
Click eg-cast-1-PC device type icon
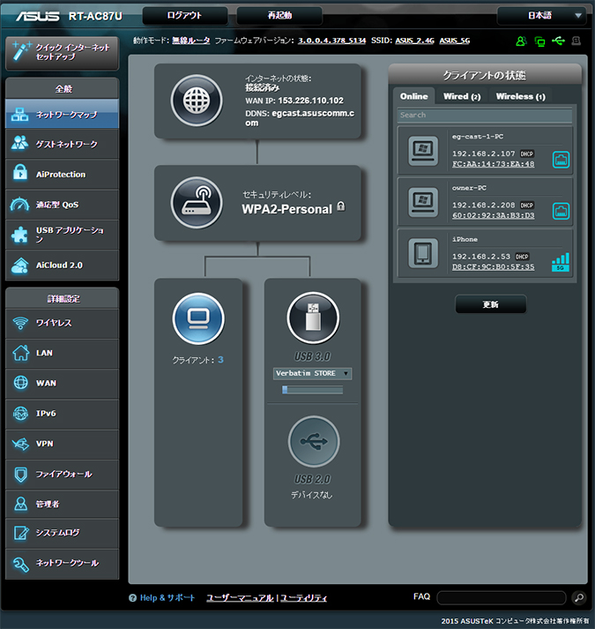(423, 151)
